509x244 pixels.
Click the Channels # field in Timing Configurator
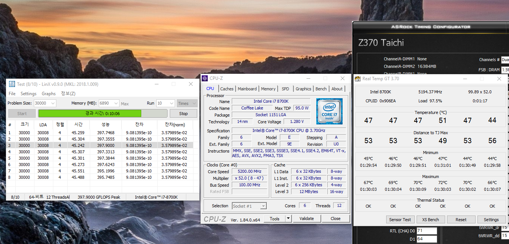pyautogui.click(x=505, y=60)
